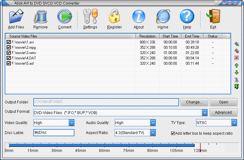Uncheck the F:\movie\5.asf checkbox
This screenshot has width=244, height=160.
(x=8, y=63)
